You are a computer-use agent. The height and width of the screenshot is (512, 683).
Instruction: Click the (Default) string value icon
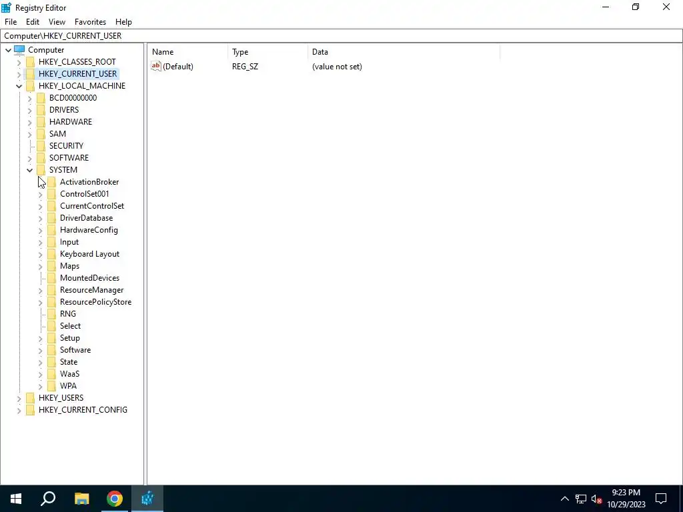tap(156, 66)
